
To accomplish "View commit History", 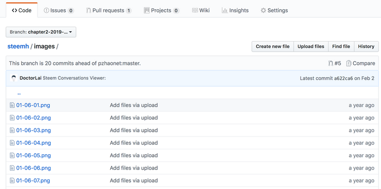I will click(366, 47).
